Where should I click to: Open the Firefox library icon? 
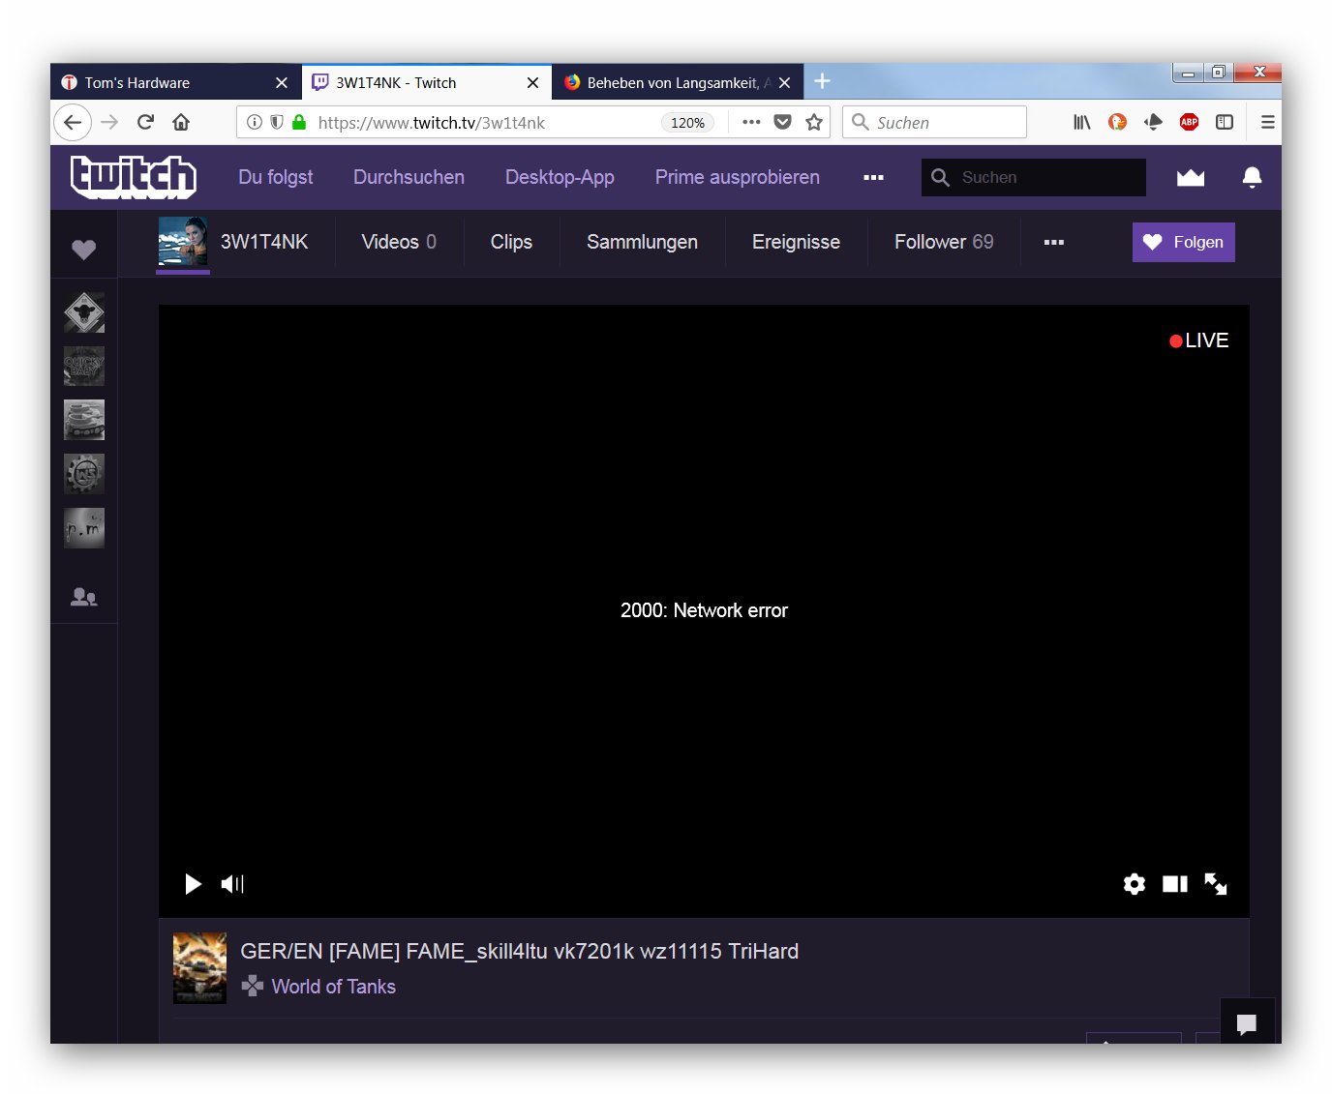click(x=1082, y=122)
